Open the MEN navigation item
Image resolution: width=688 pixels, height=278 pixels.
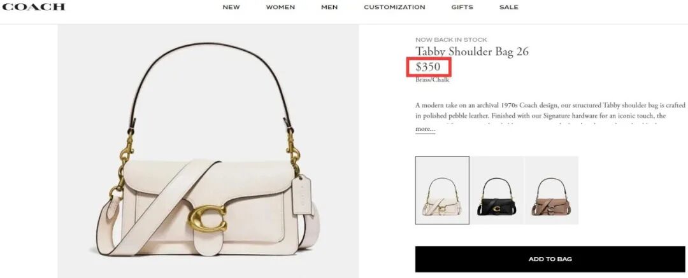point(329,7)
